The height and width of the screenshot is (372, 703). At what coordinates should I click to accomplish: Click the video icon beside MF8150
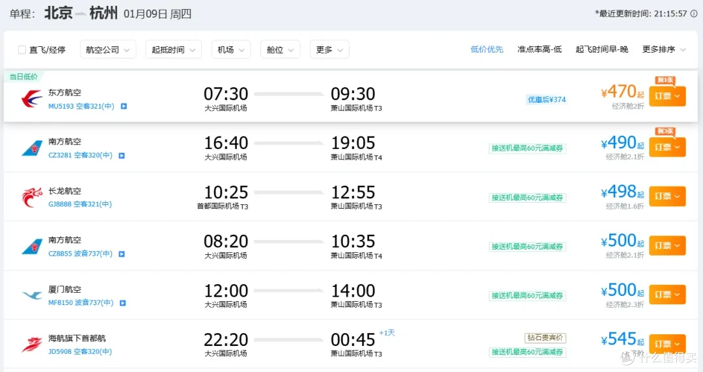pyautogui.click(x=123, y=303)
